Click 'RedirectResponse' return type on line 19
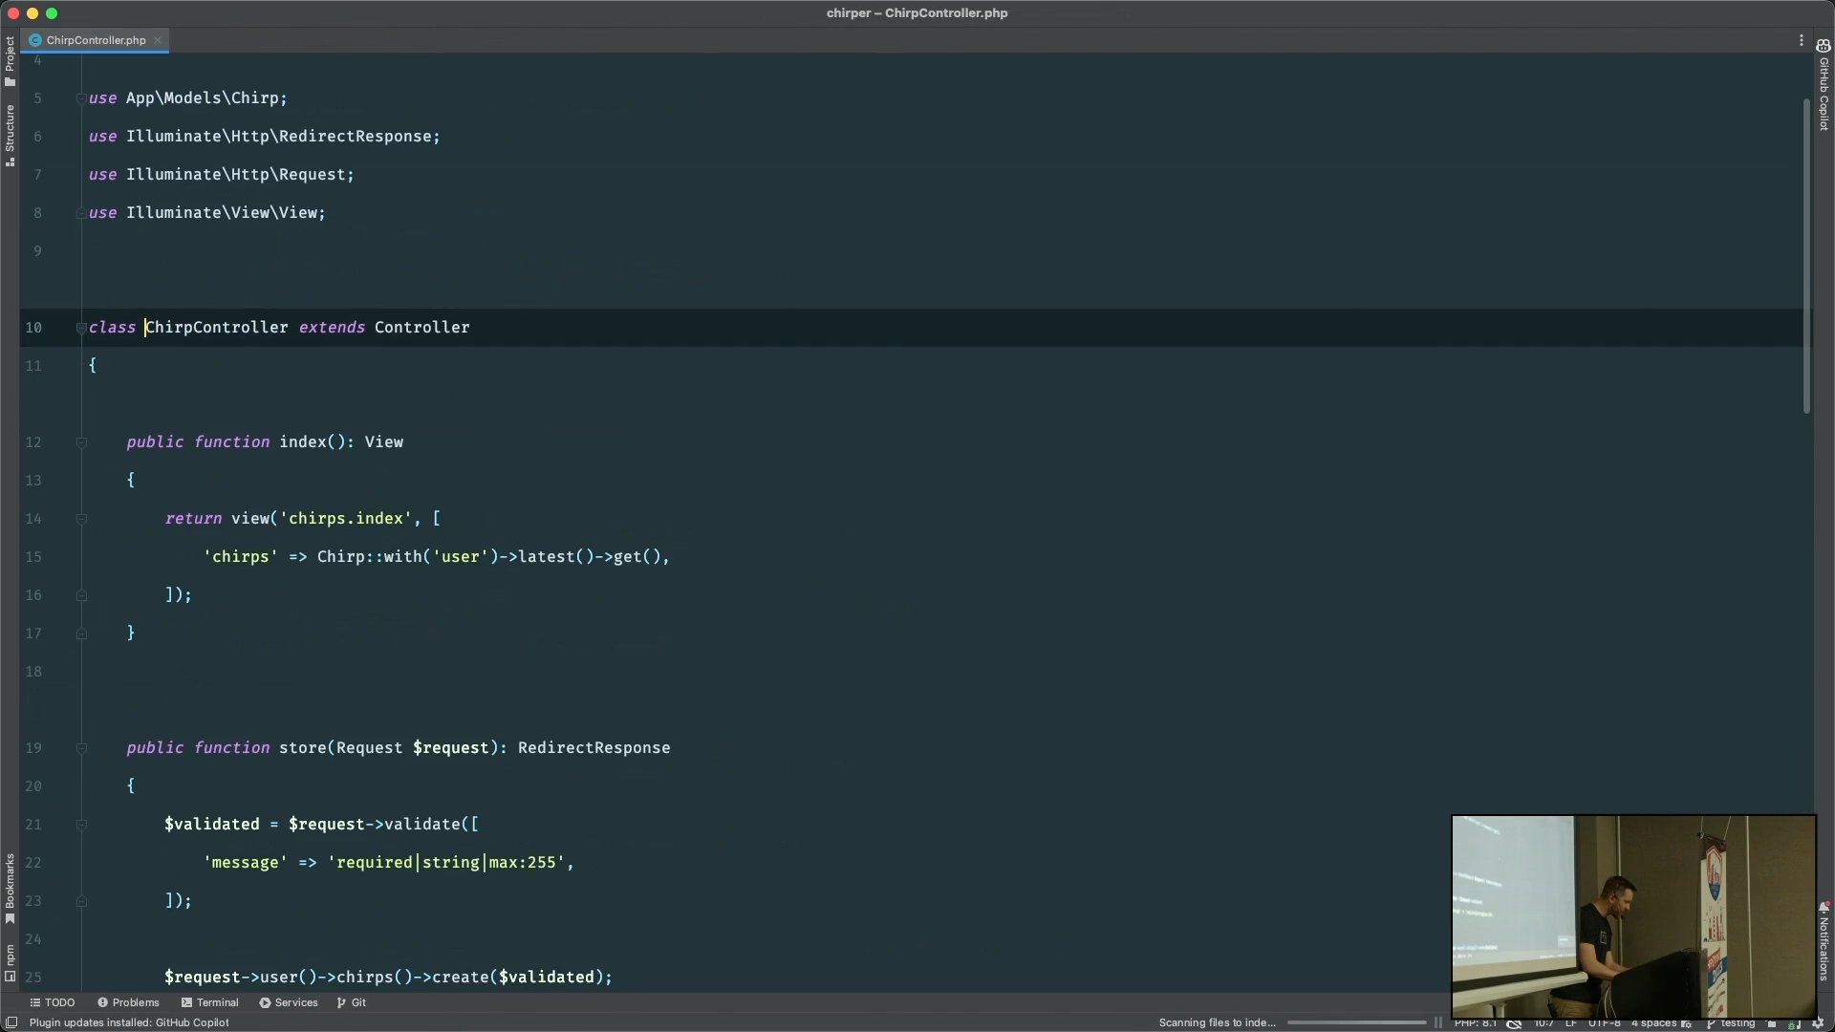This screenshot has width=1835, height=1032. click(x=594, y=748)
